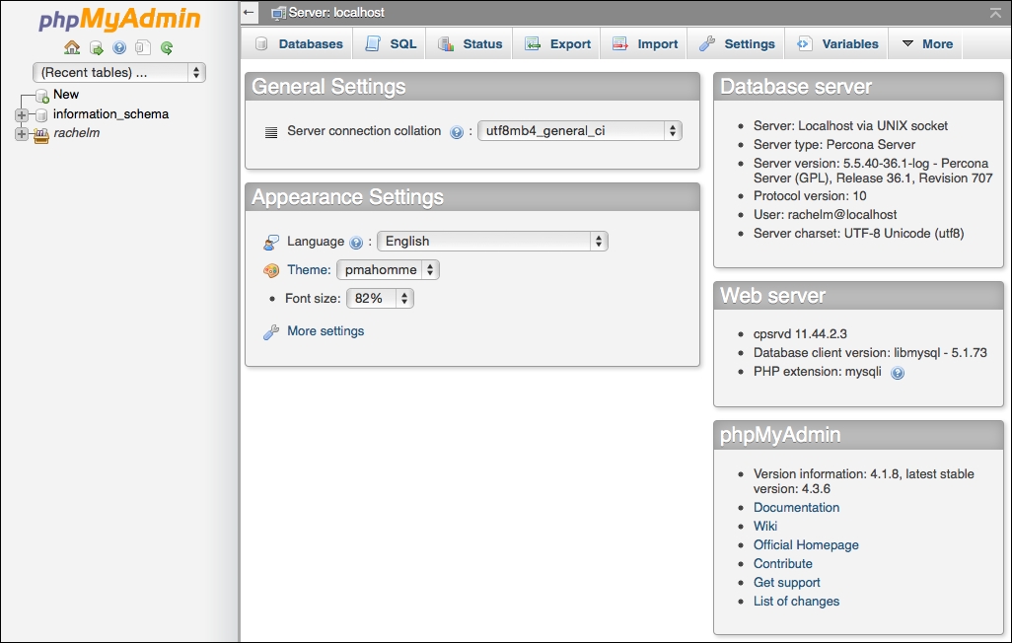
Task: Expand the information_schema database node
Action: [x=22, y=115]
